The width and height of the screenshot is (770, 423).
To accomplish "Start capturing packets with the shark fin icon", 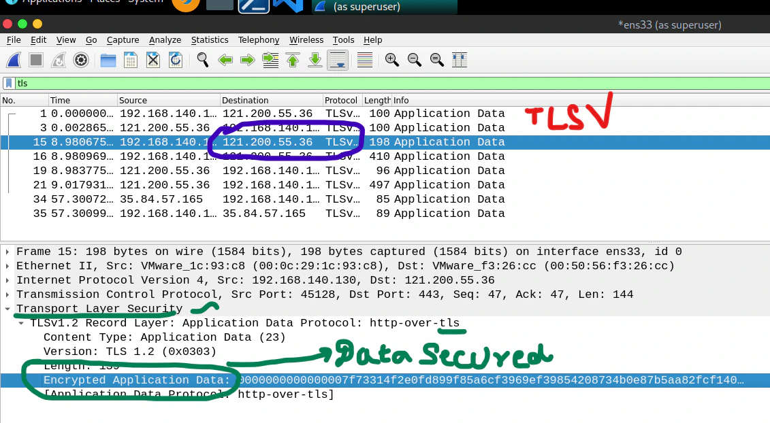I will pos(14,60).
